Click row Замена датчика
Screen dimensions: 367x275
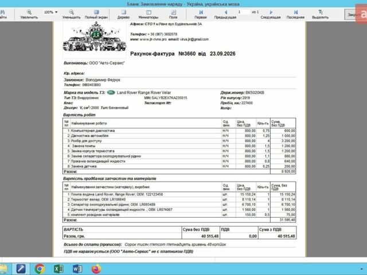(179, 166)
